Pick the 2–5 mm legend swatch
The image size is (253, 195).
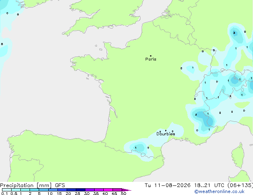click(x=34, y=190)
